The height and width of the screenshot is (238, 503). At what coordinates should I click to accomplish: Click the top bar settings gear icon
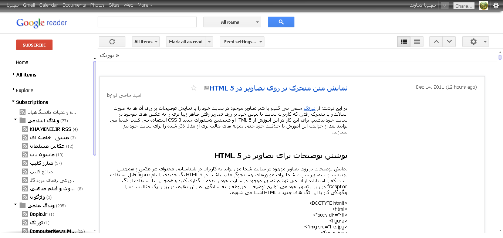[x=496, y=6]
